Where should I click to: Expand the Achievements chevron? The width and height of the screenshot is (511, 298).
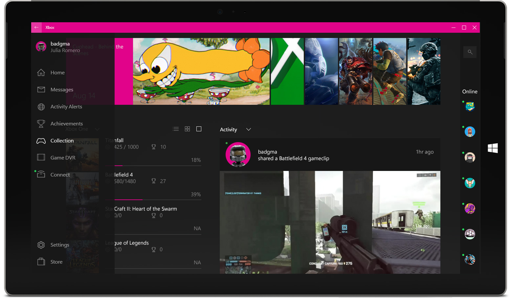click(x=97, y=129)
